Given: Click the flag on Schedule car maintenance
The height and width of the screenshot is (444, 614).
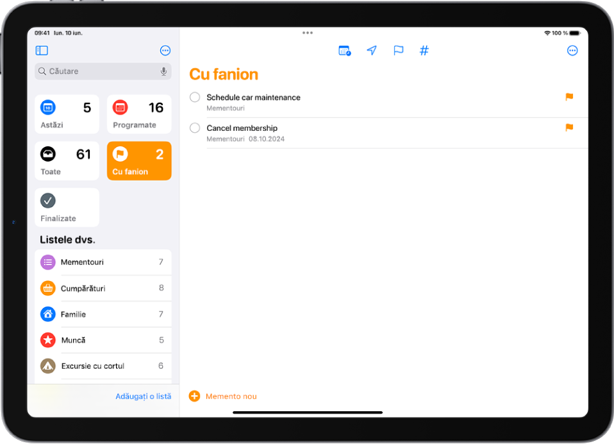Looking at the screenshot, I should (x=569, y=97).
